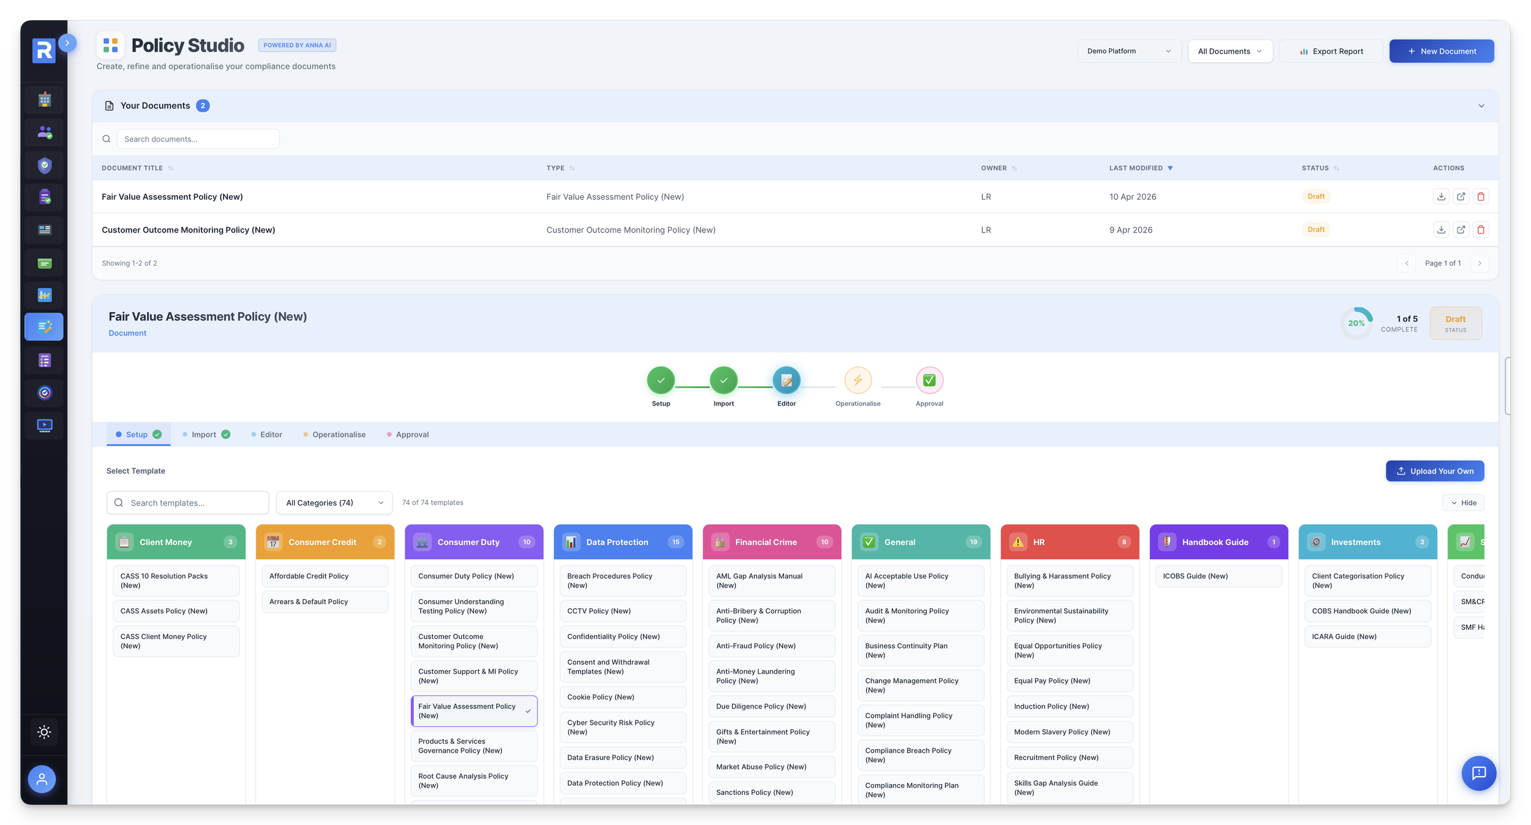Open the team members icon in the sidebar

(x=43, y=132)
